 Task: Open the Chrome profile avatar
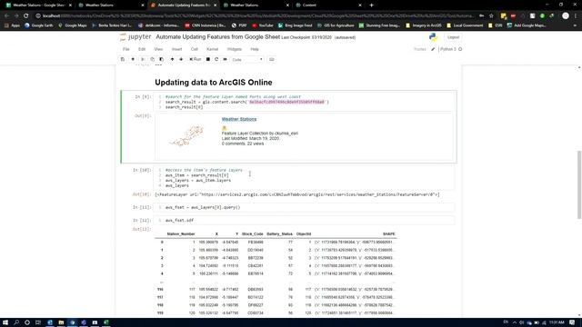coord(566,16)
